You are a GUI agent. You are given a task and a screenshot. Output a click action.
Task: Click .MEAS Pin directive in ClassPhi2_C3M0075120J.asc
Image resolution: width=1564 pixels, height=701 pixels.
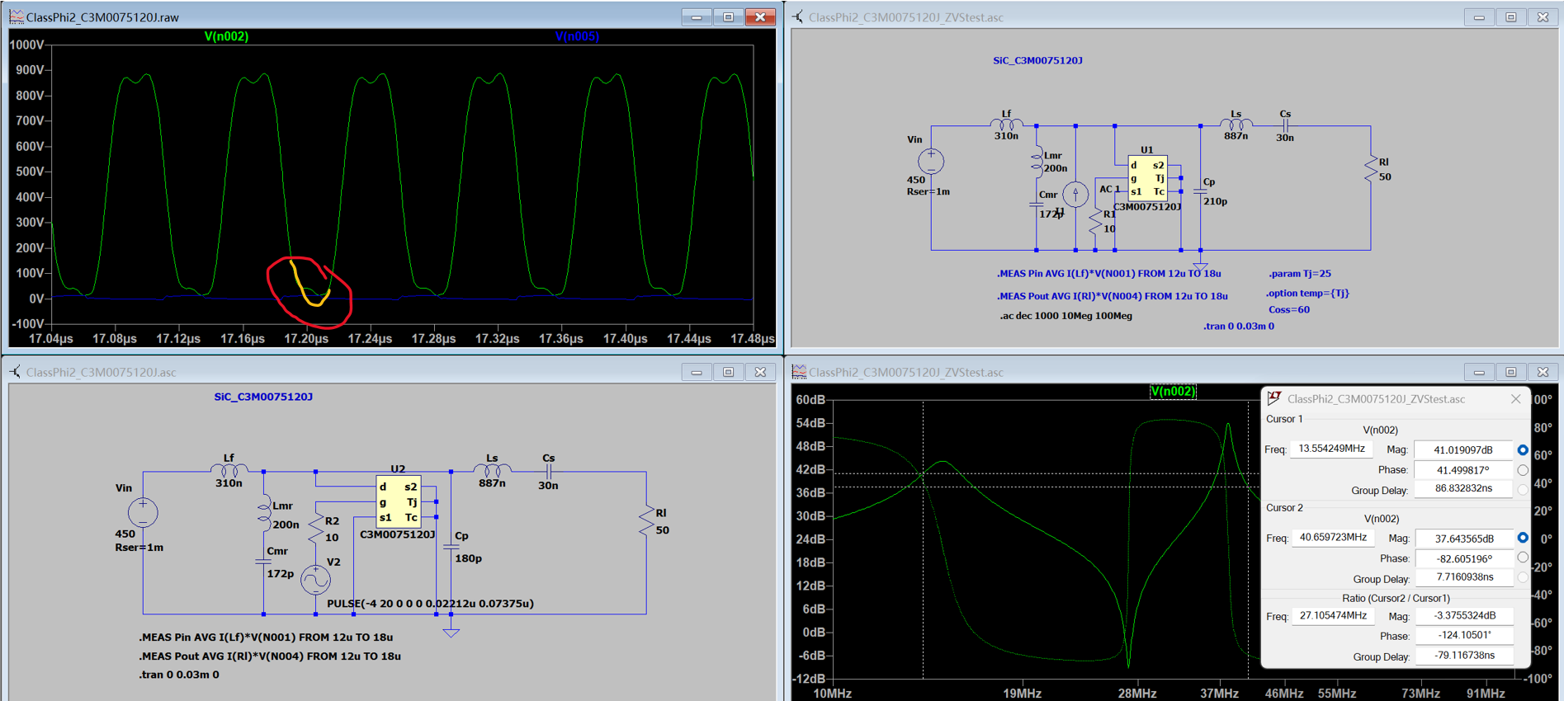tap(266, 637)
